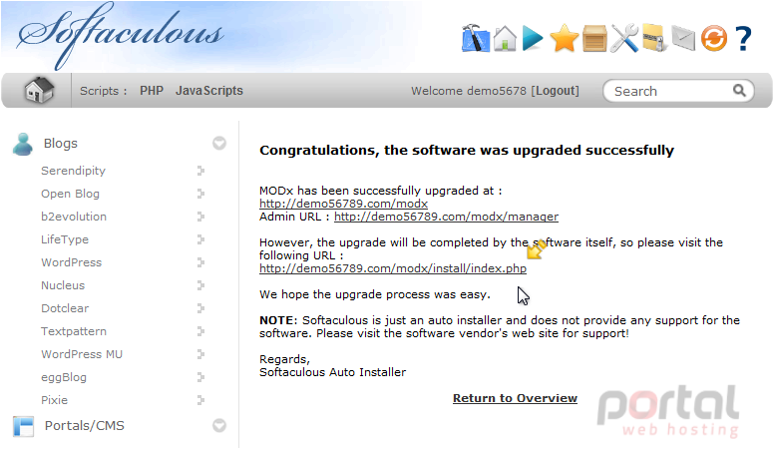Click the Logout link
Viewport: 774px width, 449px height.
pos(555,91)
